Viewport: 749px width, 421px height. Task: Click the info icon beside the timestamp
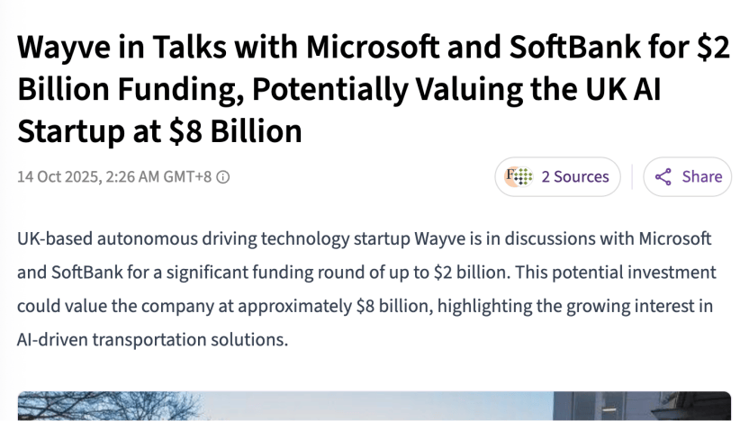223,177
